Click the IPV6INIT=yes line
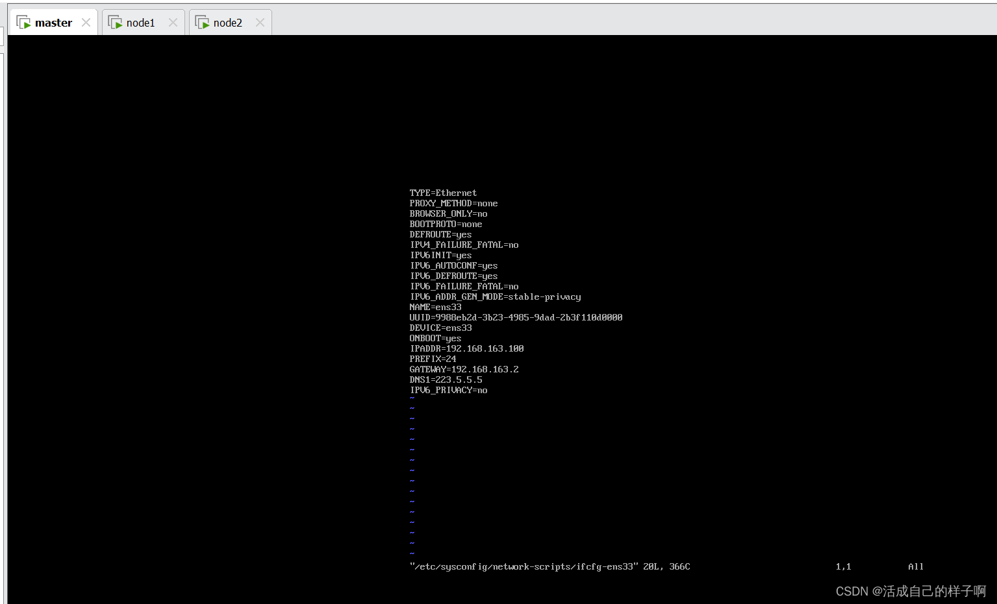The width and height of the screenshot is (997, 604). [440, 255]
